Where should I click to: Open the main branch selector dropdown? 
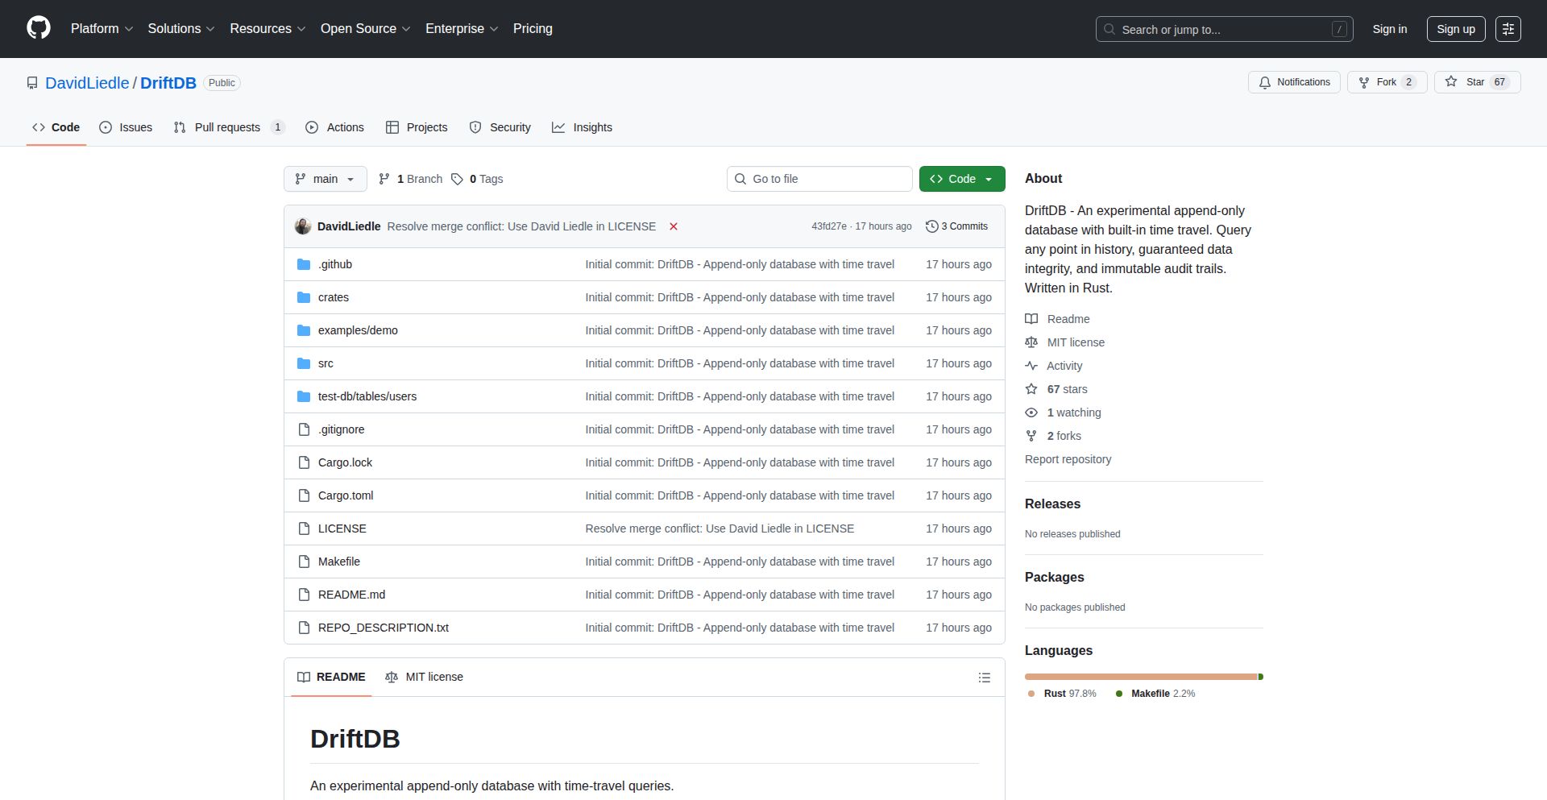[326, 179]
